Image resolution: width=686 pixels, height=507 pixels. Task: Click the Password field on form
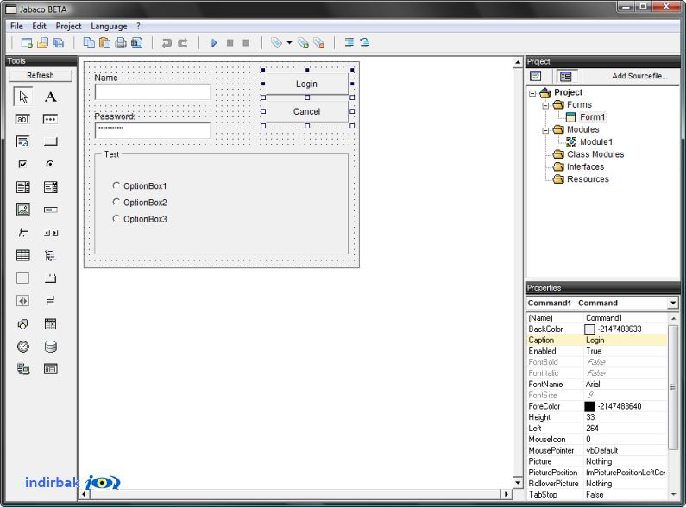152,130
